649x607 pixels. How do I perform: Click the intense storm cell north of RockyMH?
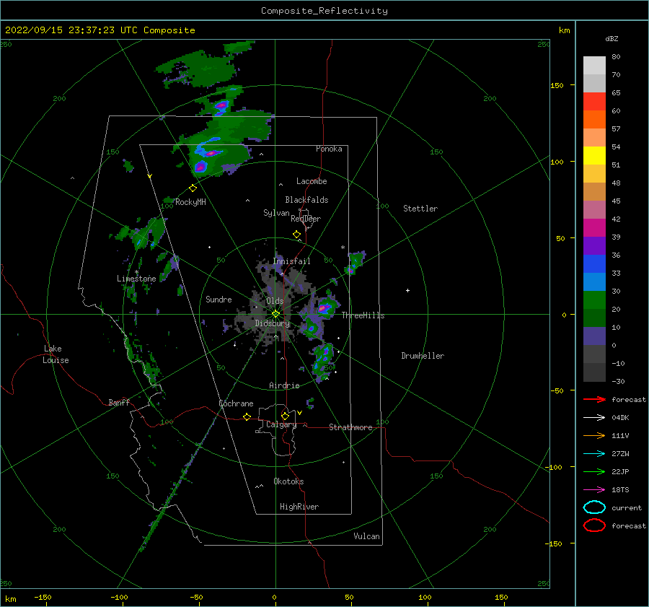(x=200, y=167)
